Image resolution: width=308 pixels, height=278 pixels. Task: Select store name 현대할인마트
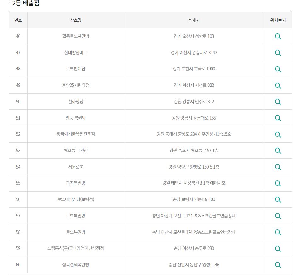pos(76,52)
